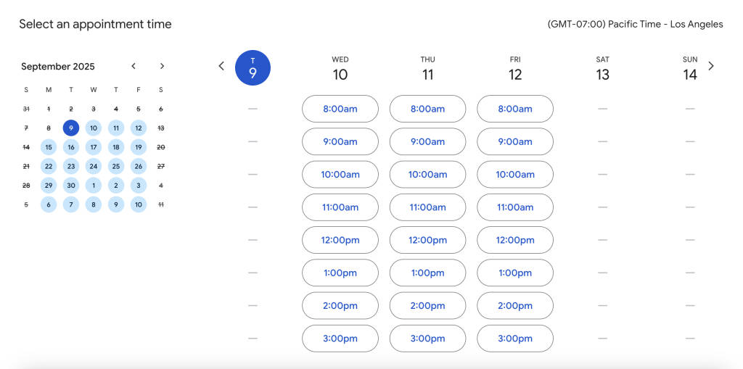The height and width of the screenshot is (369, 743).
Task: Click the Tuesday 9 day header
Action: point(253,68)
